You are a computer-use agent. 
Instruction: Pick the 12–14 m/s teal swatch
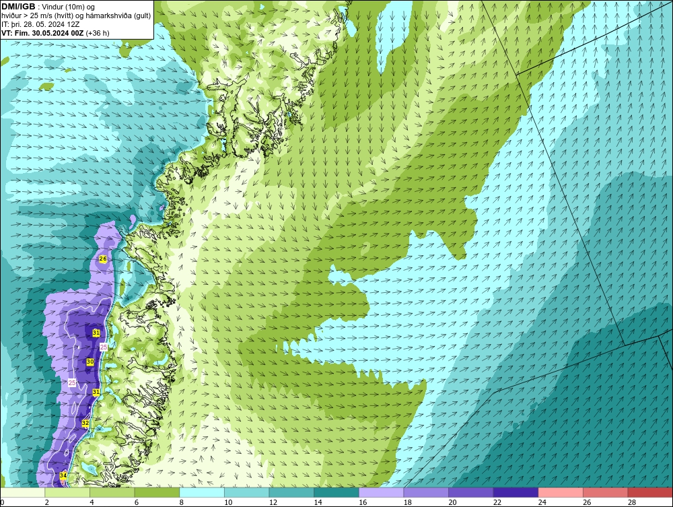(291, 492)
